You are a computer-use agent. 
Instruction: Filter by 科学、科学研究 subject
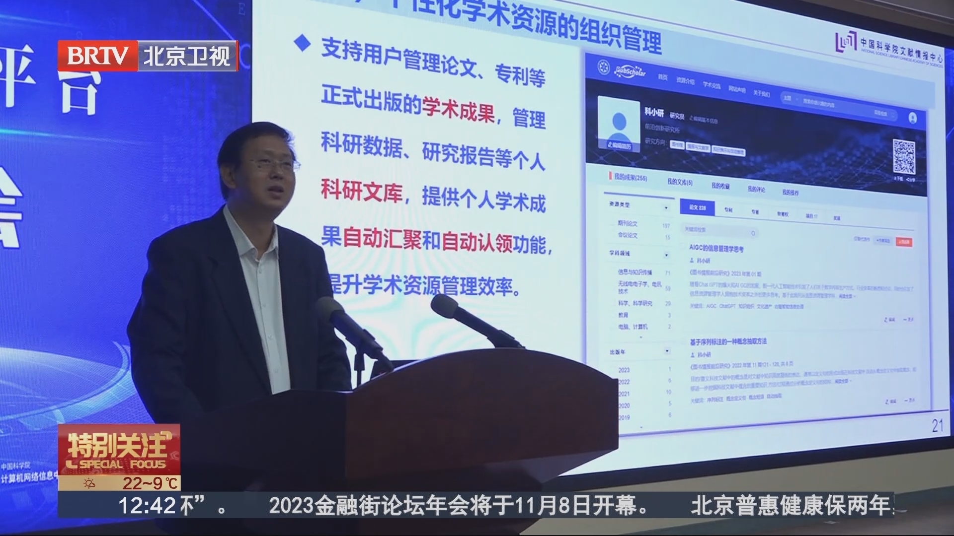coord(635,303)
